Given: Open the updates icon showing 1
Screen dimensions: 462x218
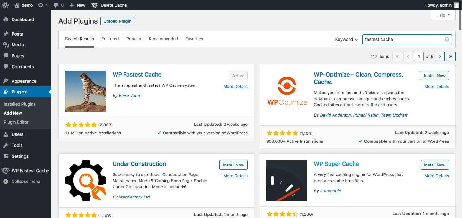Looking at the screenshot, I should [x=41, y=5].
